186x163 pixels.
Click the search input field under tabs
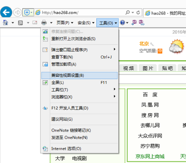click(152, 79)
